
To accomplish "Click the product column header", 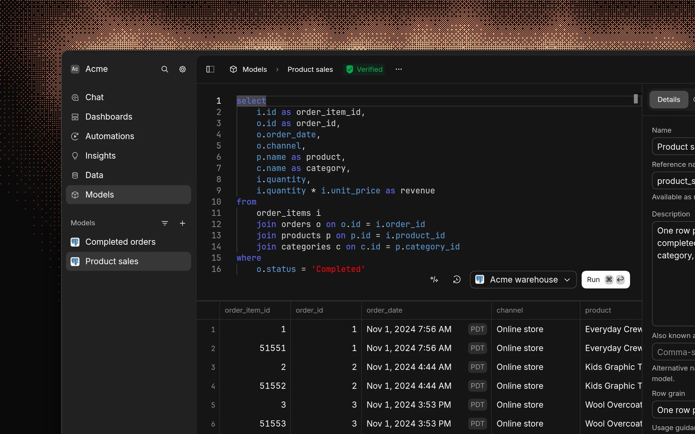I will tap(611, 310).
